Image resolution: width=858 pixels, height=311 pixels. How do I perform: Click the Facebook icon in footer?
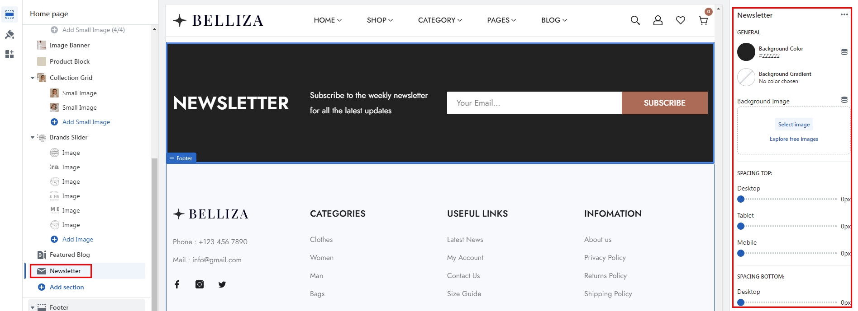(177, 284)
